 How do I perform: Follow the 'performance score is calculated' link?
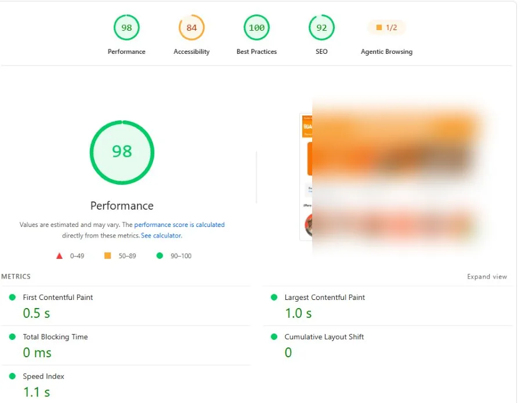pyautogui.click(x=179, y=225)
